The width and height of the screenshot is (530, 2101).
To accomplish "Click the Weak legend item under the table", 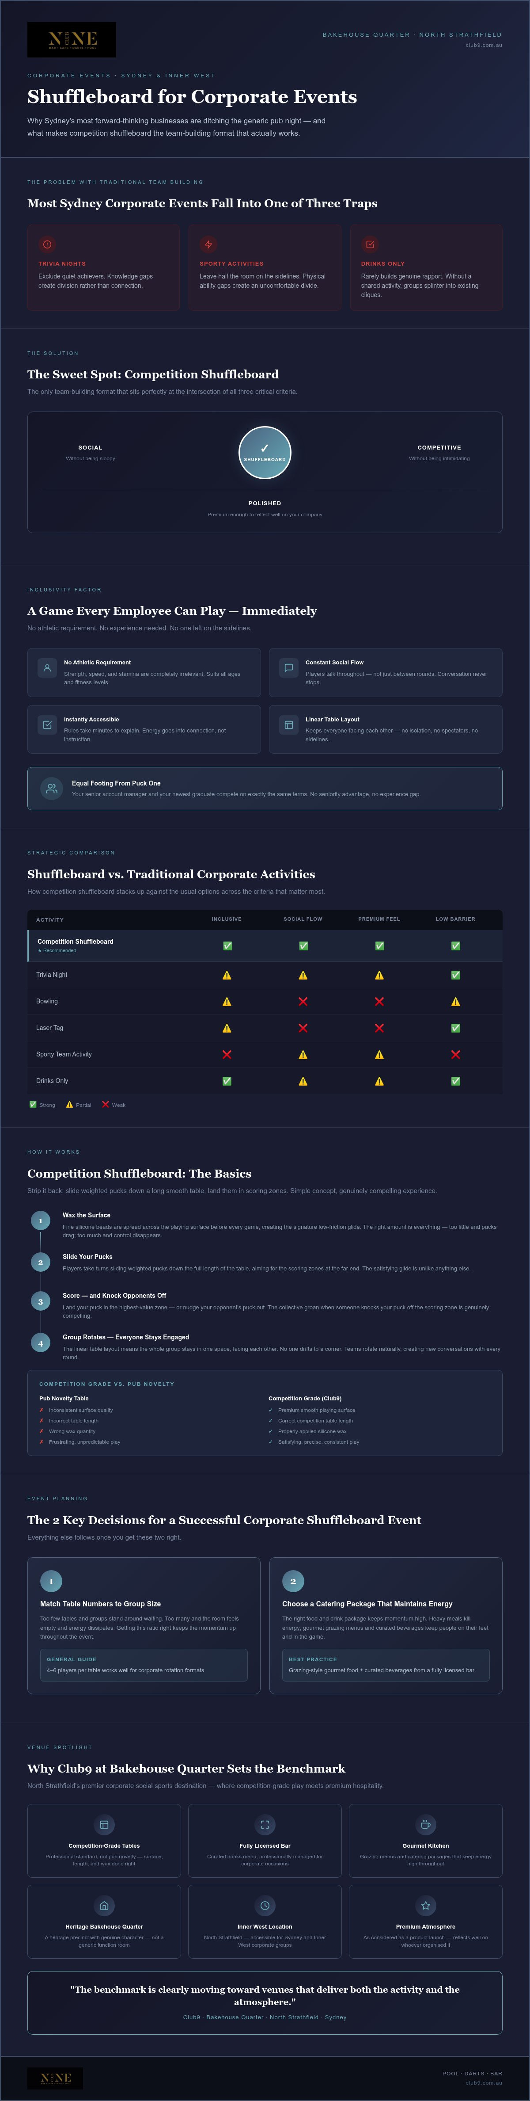I will 114,1104.
